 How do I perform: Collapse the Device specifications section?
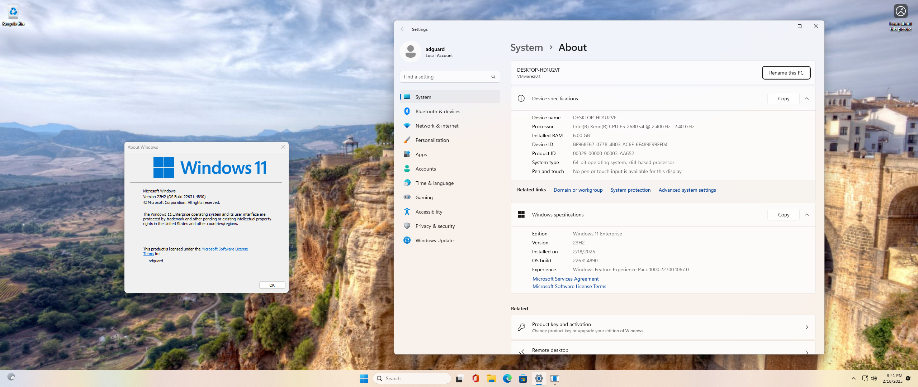(807, 99)
